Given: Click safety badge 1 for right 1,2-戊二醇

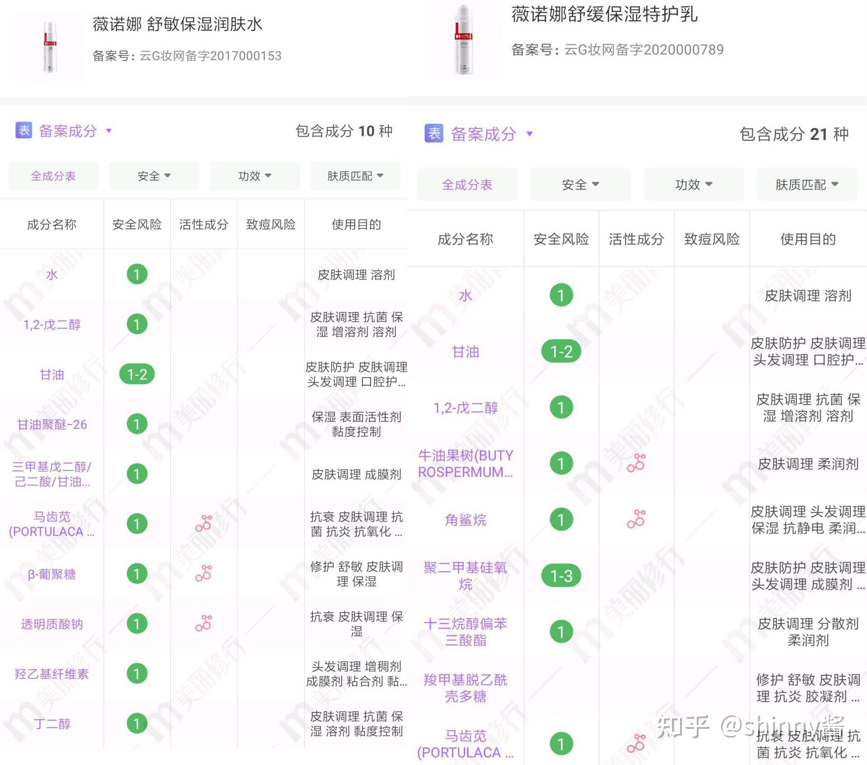Looking at the screenshot, I should 561,408.
